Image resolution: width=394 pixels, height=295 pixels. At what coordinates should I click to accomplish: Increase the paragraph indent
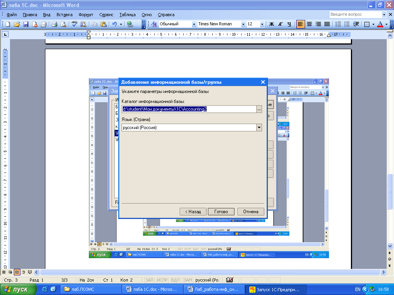tap(356, 24)
